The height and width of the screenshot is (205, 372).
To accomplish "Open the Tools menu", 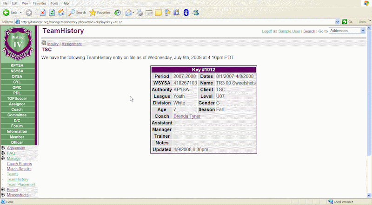I will (x=54, y=3).
